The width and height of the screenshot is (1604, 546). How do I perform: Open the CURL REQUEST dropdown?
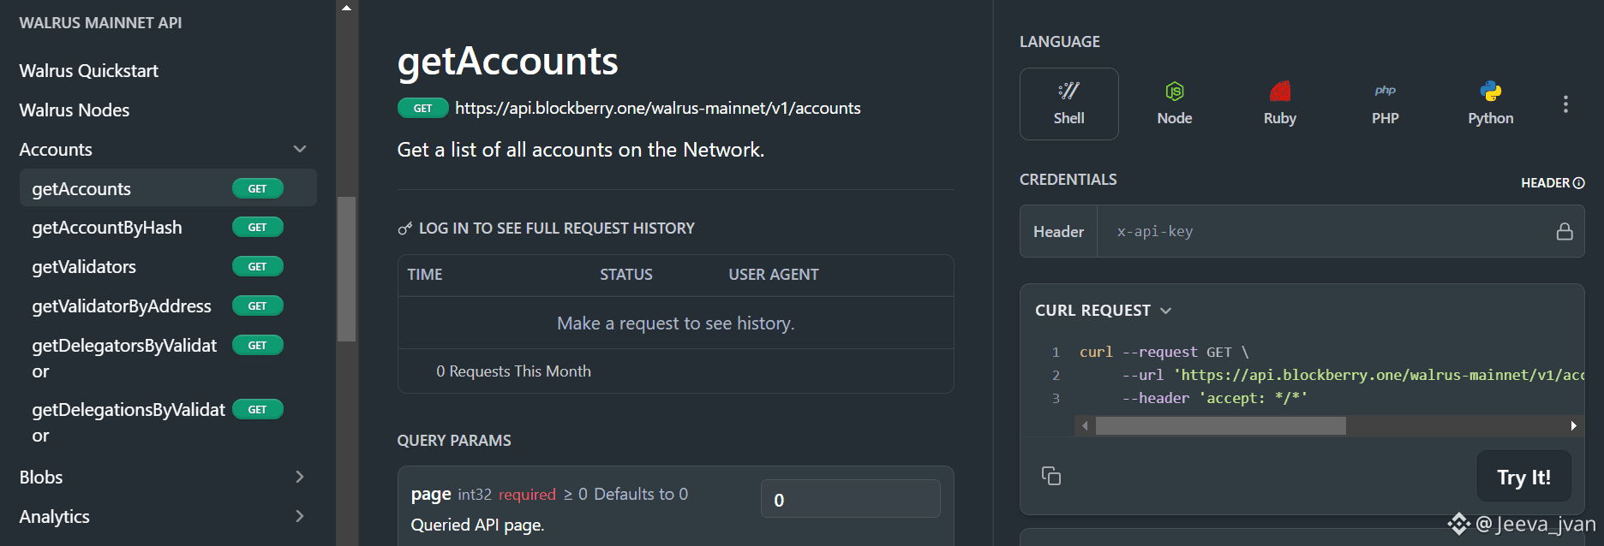point(1165,311)
